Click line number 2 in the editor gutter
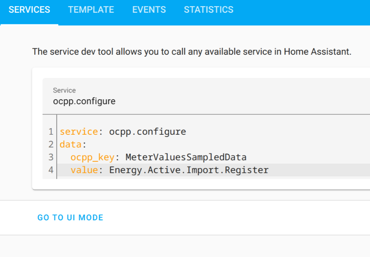 [x=51, y=144]
